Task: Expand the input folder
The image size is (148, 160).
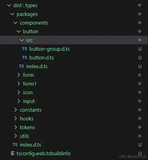Action: click(x=19, y=101)
